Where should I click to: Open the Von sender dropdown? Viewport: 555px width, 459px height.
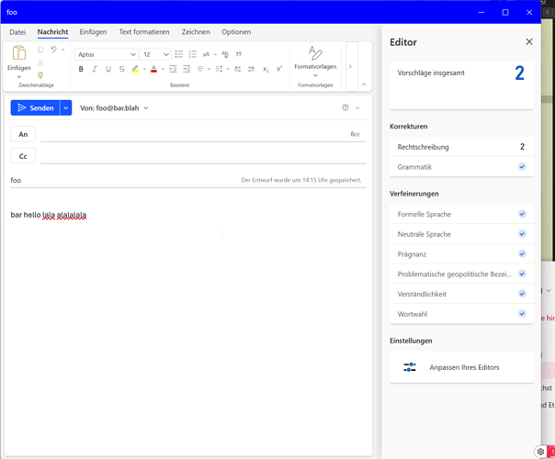pyautogui.click(x=146, y=108)
